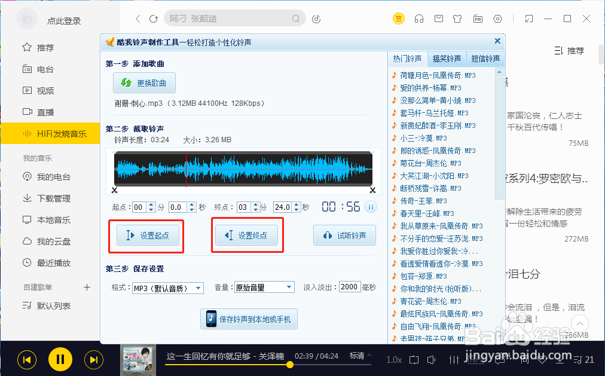Select 荷塘月色-凤凰传奇.MP3 ringtone
This screenshot has height=376, width=605.
coord(438,75)
